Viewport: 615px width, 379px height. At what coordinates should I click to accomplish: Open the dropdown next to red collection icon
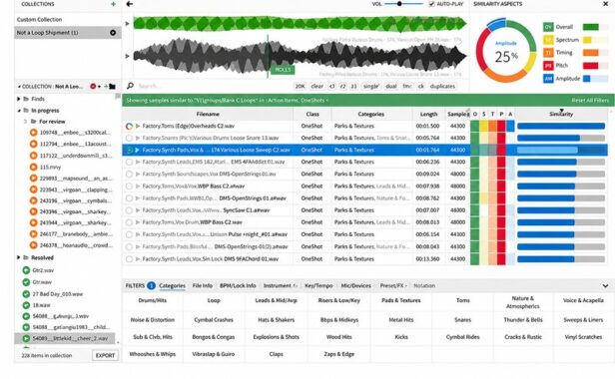pos(99,86)
